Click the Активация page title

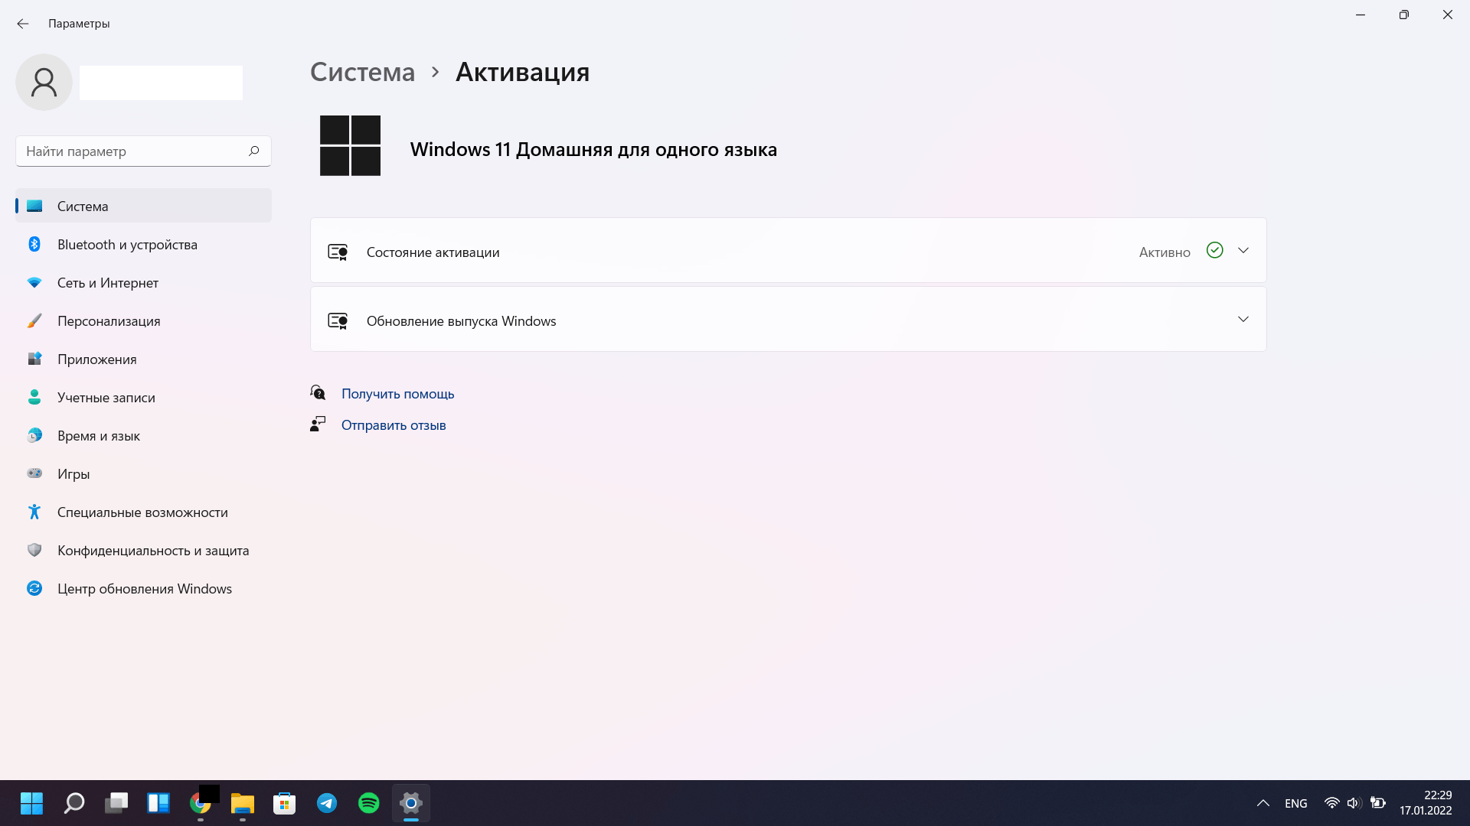click(522, 72)
